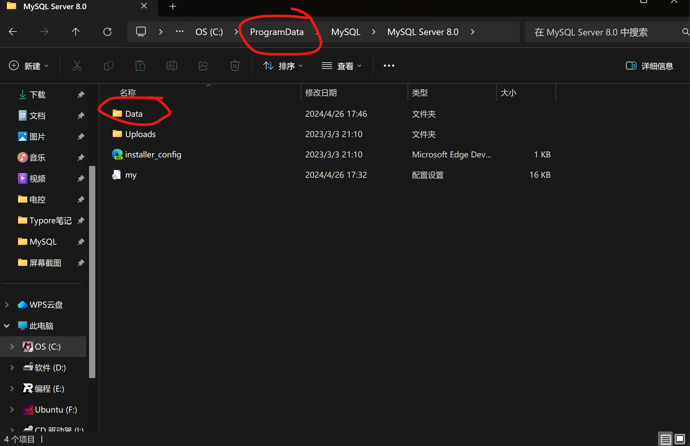Viewport: 690px width, 446px height.
Task: Open the Data folder
Action: tap(127, 114)
